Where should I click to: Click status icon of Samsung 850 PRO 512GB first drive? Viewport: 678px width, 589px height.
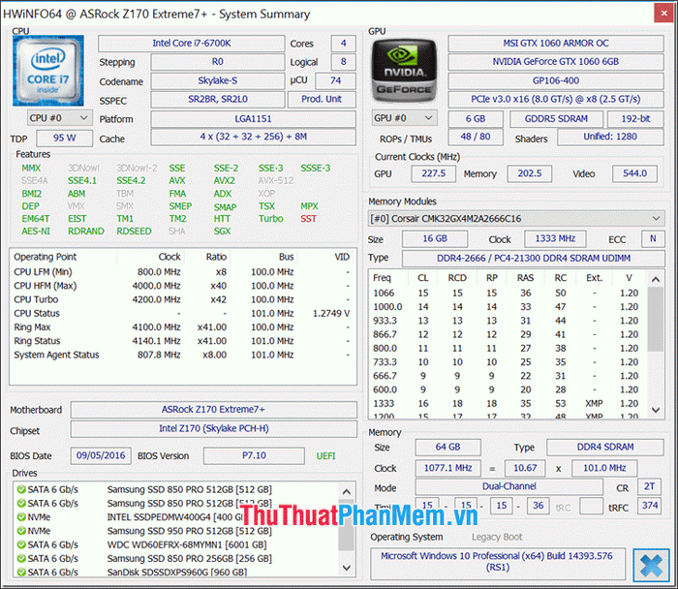(20, 489)
